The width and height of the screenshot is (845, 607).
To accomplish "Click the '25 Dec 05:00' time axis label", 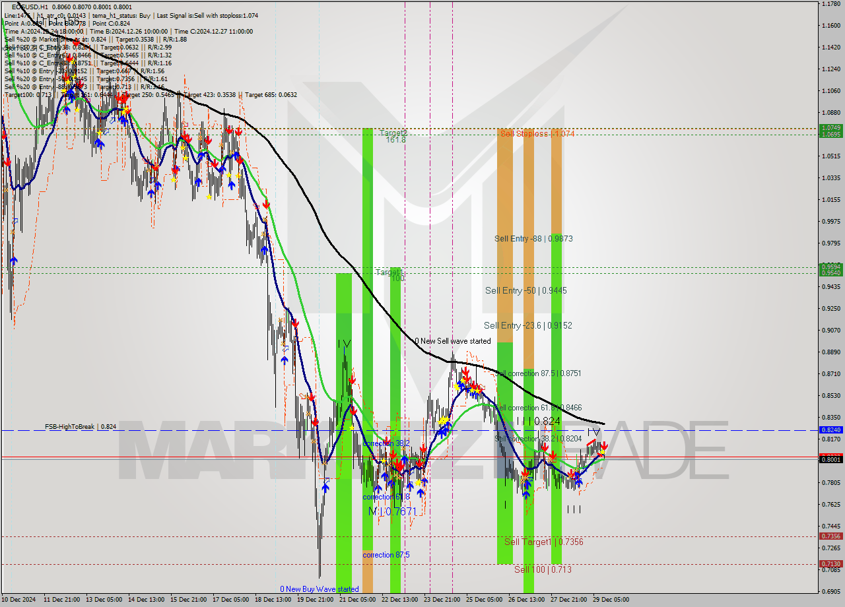I will 485,600.
